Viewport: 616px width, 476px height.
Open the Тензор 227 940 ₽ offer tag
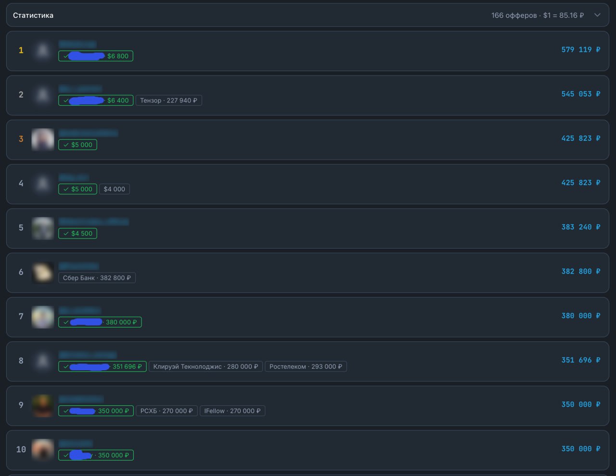pyautogui.click(x=168, y=100)
